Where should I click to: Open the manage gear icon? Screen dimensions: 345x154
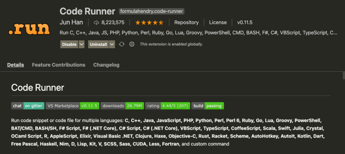(x=132, y=44)
